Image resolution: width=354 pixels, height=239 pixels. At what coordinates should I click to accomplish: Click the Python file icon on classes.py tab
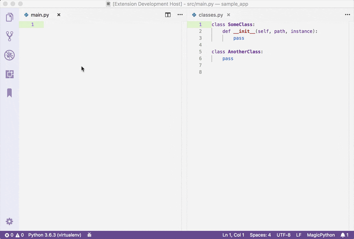[194, 15]
